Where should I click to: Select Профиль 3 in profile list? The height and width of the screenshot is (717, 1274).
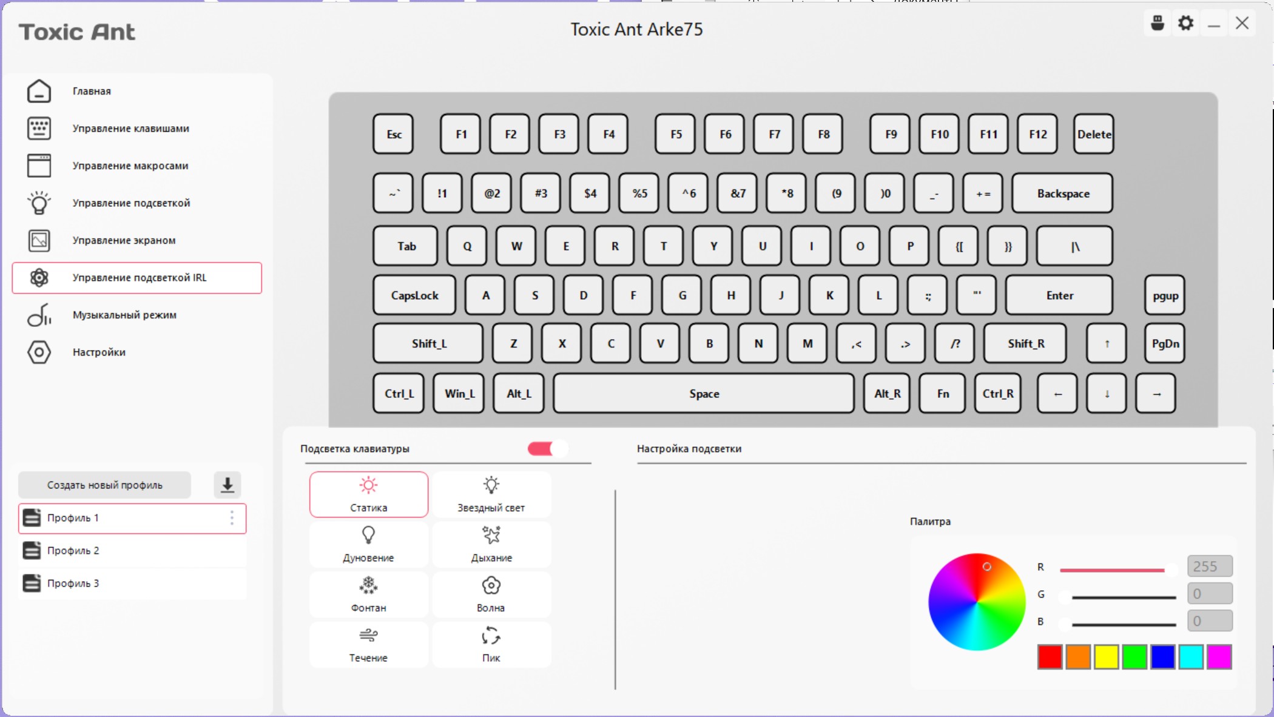tap(132, 583)
